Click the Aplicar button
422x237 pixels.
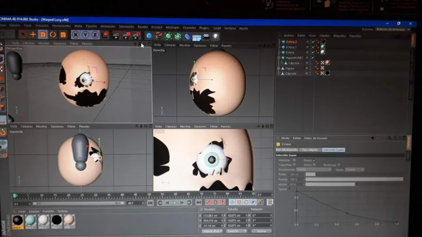coord(261,231)
